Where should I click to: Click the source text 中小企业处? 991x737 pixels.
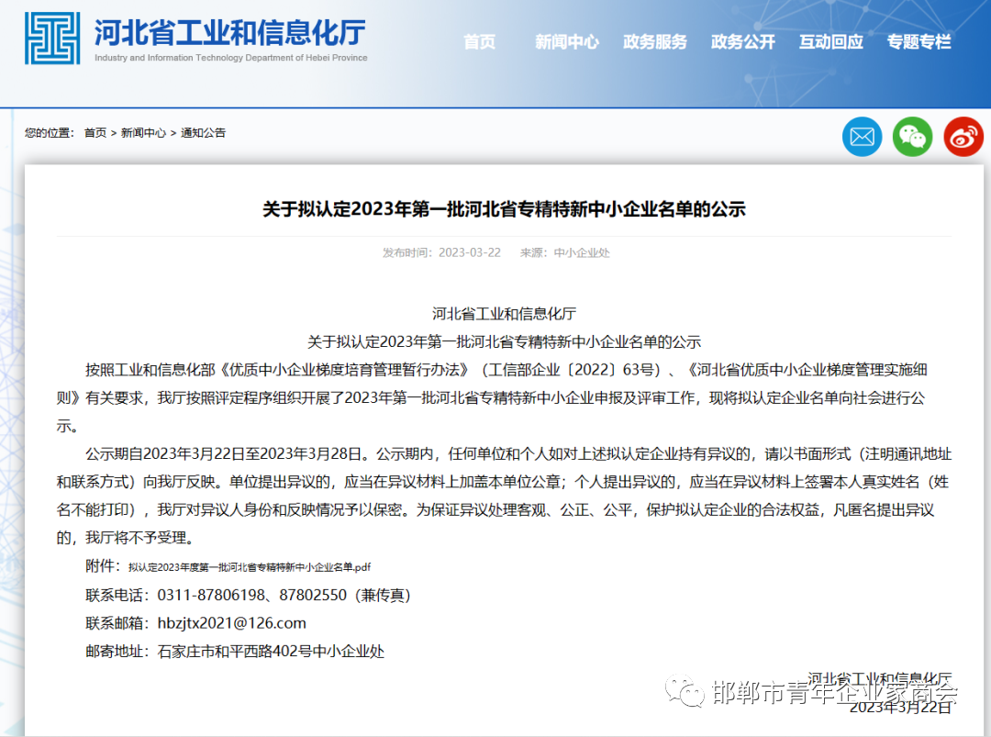[x=582, y=252]
